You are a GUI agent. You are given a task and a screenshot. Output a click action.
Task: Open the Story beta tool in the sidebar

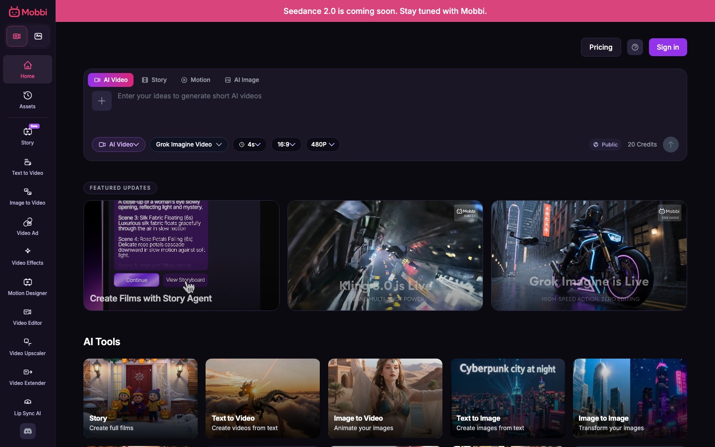click(27, 135)
